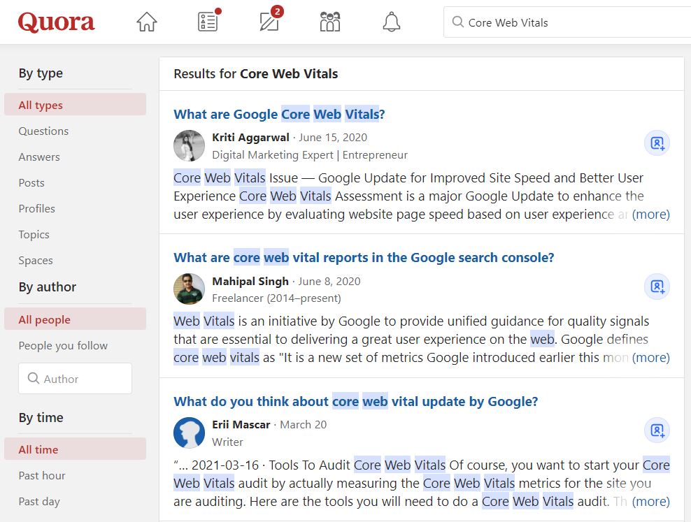Open the notifications bell
Viewport: 691px width, 522px height.
[391, 21]
